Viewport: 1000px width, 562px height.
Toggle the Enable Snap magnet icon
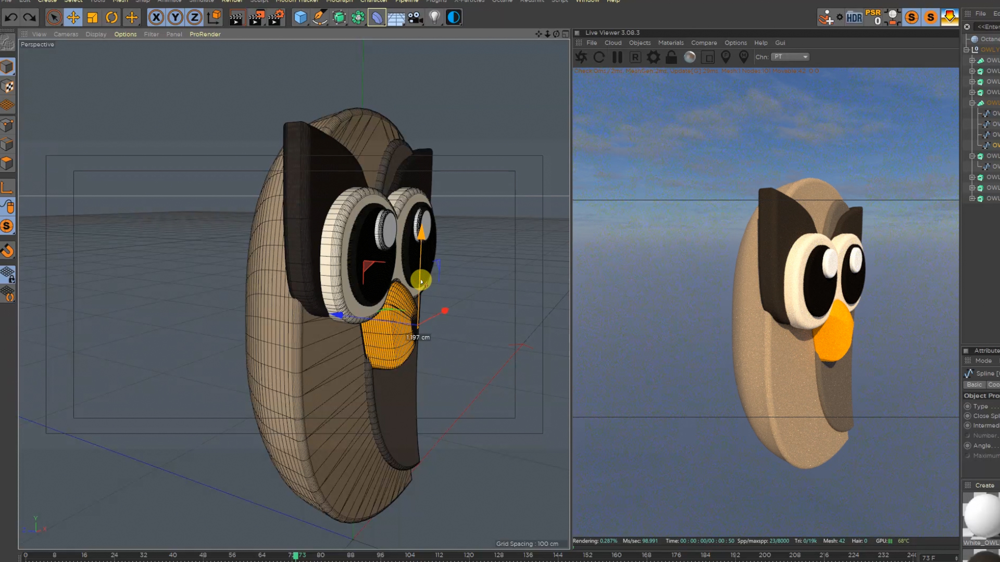pyautogui.click(x=7, y=251)
